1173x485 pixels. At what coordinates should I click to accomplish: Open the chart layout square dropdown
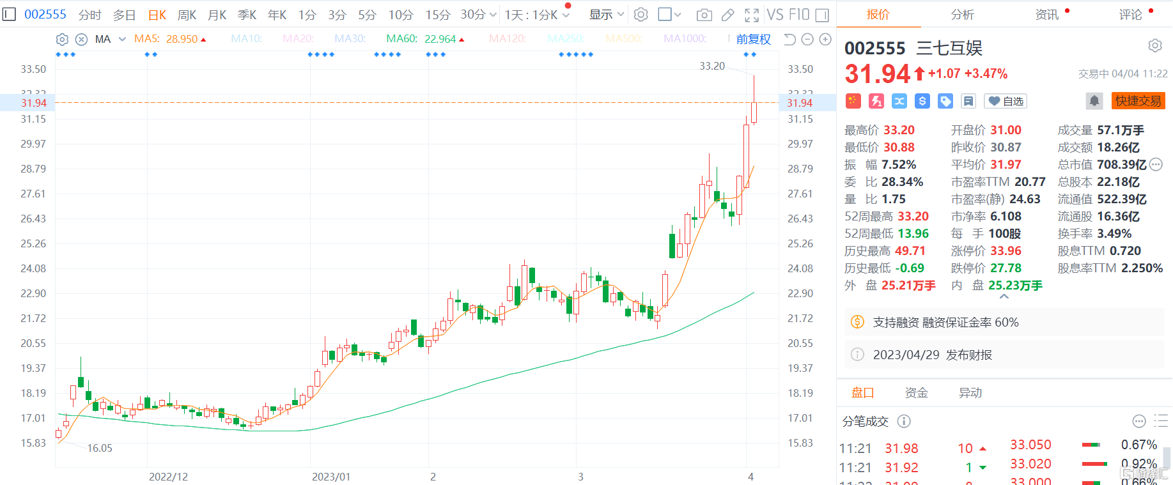[669, 14]
